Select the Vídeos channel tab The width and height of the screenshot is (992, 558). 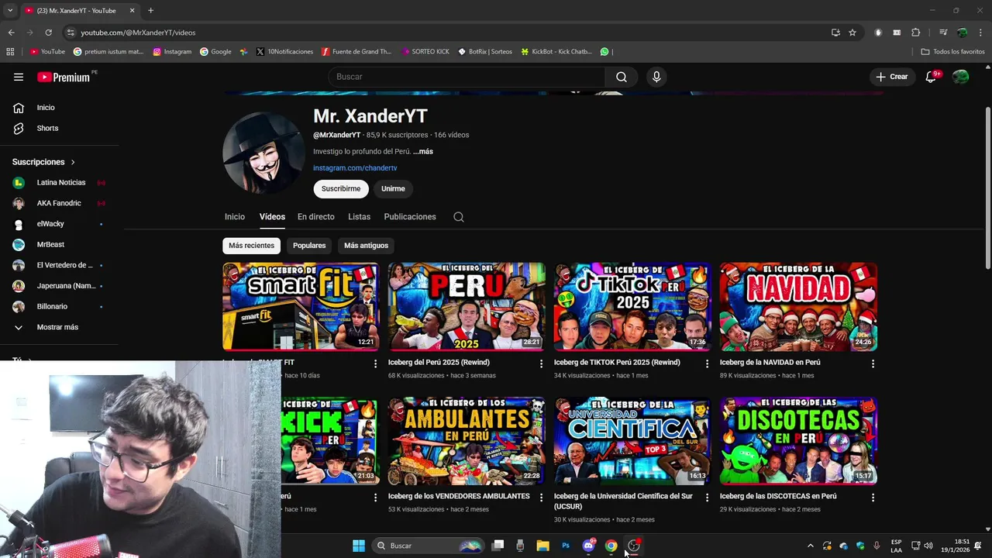point(272,217)
